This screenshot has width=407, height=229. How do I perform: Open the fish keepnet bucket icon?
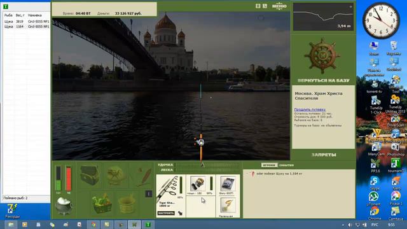pyautogui.click(x=127, y=204)
